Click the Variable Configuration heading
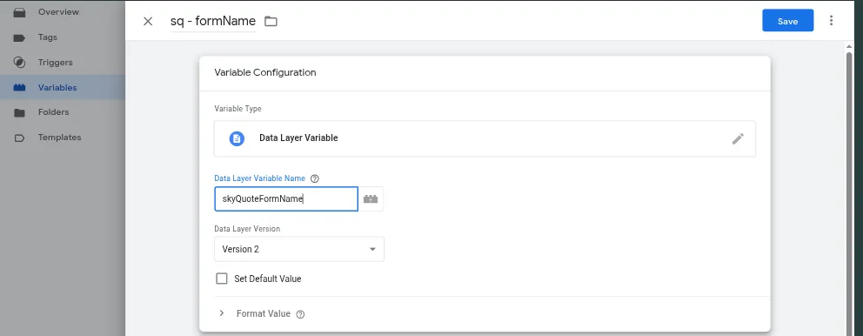 click(265, 73)
